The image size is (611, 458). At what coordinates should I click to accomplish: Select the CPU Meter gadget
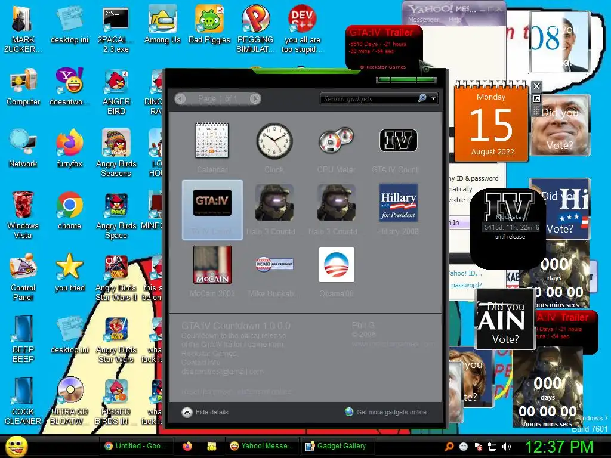[337, 147]
